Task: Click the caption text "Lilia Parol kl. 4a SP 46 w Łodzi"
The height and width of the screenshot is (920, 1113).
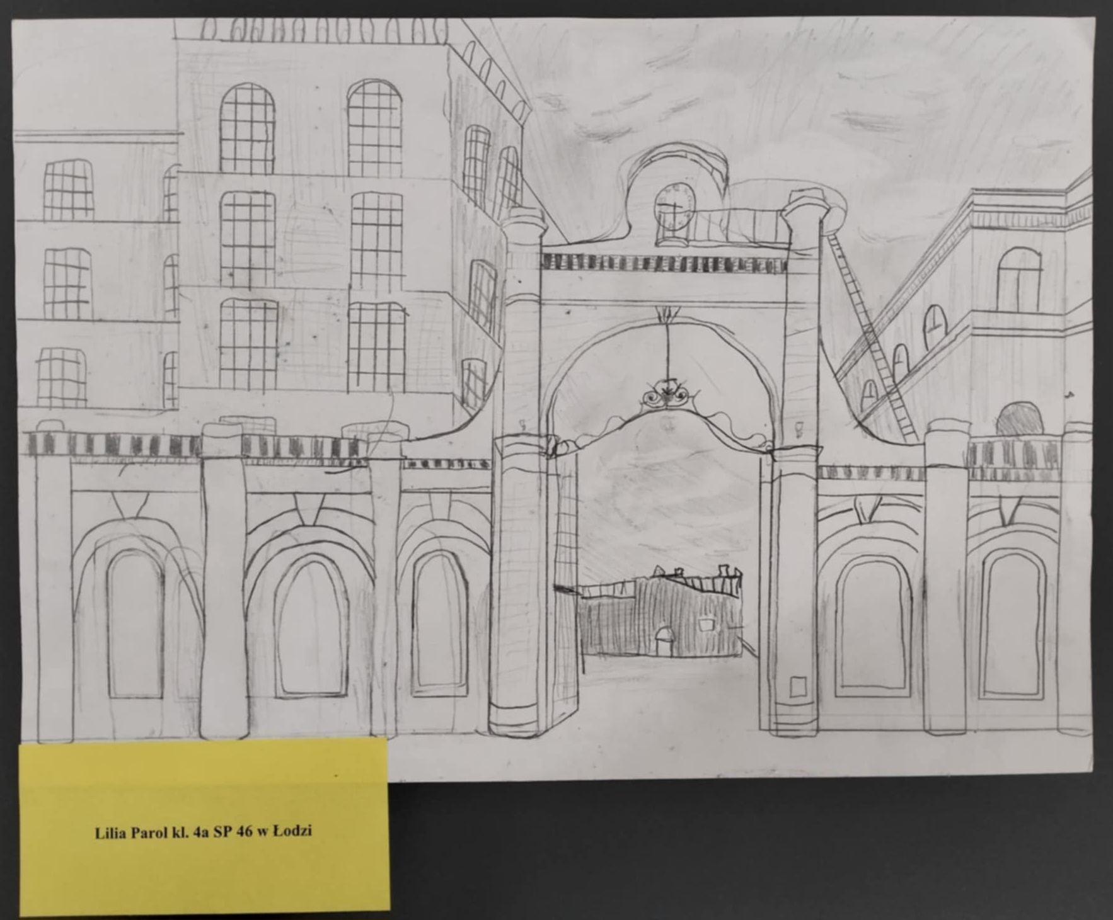Action: click(203, 832)
